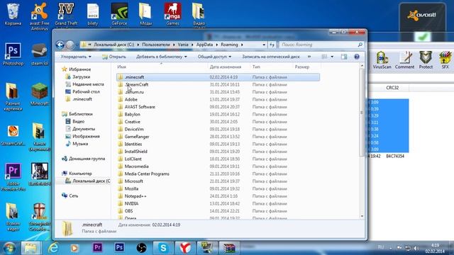Select the steam lol desktop icon
Image resolution: width=454 pixels, height=255 pixels.
40,54
